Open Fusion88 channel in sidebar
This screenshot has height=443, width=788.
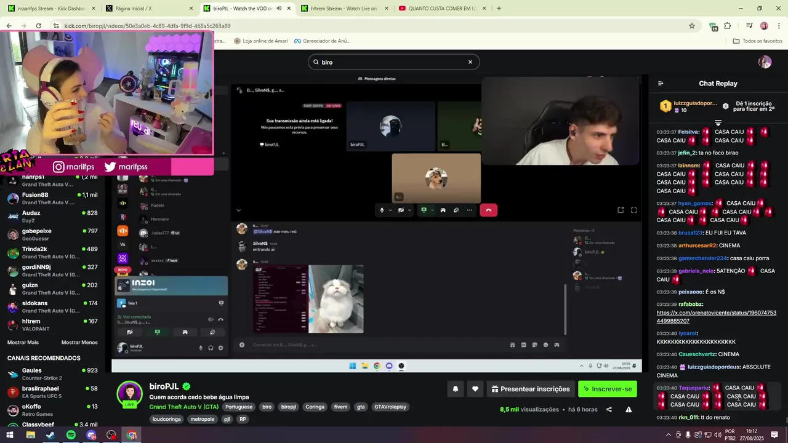53,198
